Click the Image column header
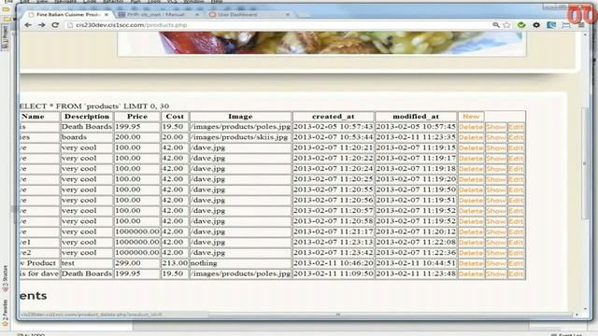Viewport: 598px width, 336px height. [x=241, y=117]
